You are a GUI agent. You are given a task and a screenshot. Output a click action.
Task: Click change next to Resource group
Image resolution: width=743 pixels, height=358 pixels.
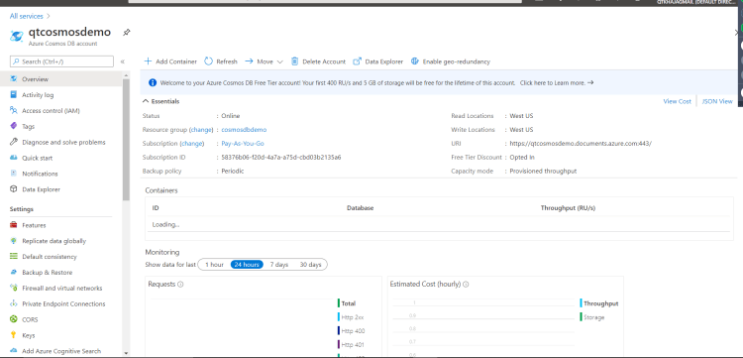[201, 130]
